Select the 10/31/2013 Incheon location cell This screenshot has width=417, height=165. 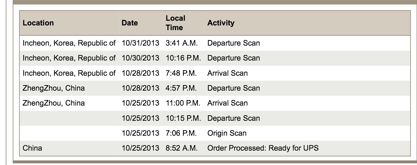tap(69, 43)
